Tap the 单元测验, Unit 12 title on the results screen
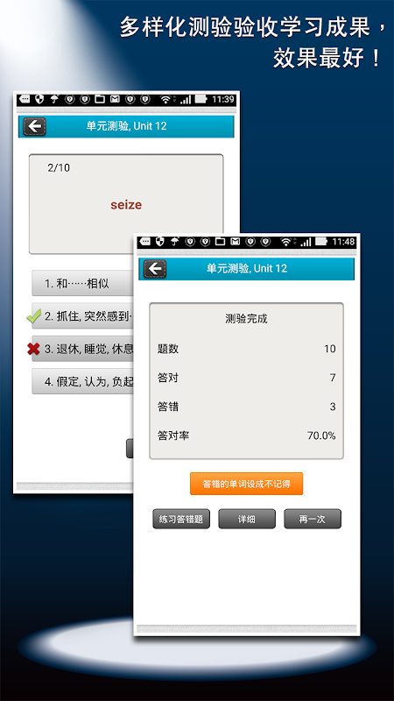This screenshot has width=394, height=701. [247, 269]
